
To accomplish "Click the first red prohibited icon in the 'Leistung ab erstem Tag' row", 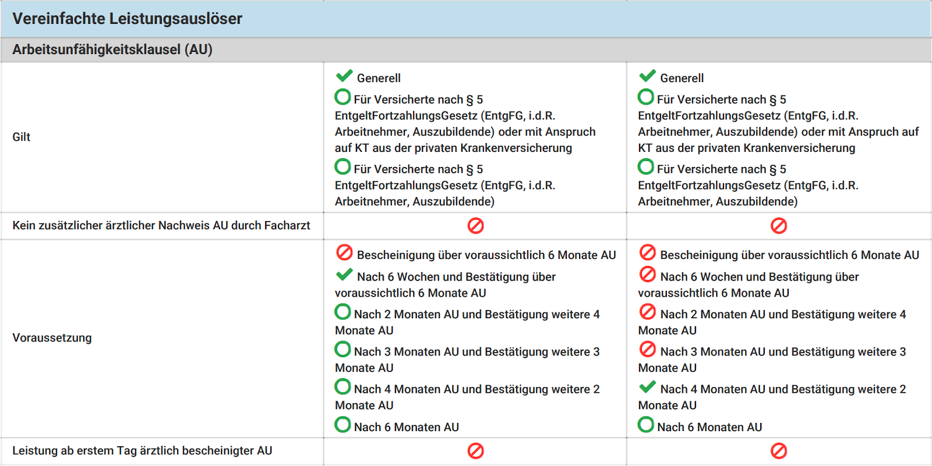I will pos(475,451).
